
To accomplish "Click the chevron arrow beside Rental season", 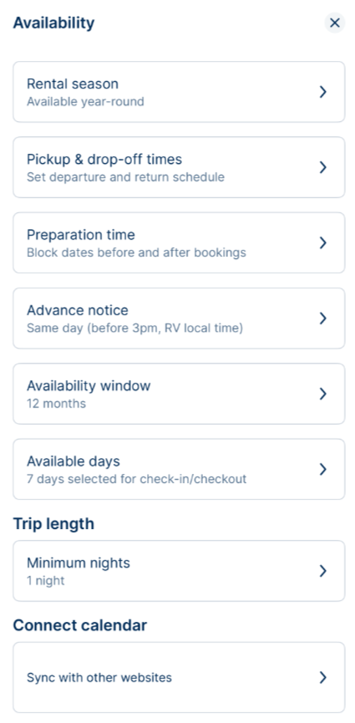I will click(x=323, y=92).
